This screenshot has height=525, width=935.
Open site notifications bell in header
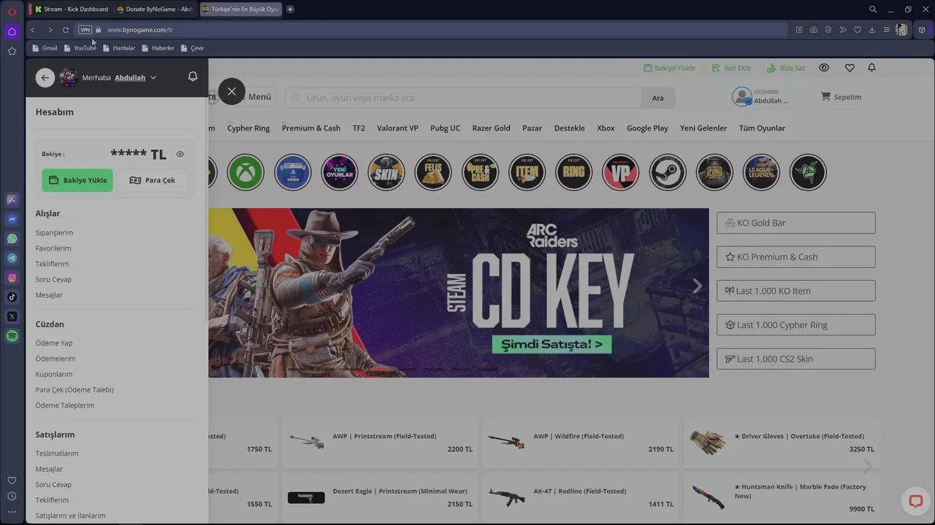click(x=871, y=68)
